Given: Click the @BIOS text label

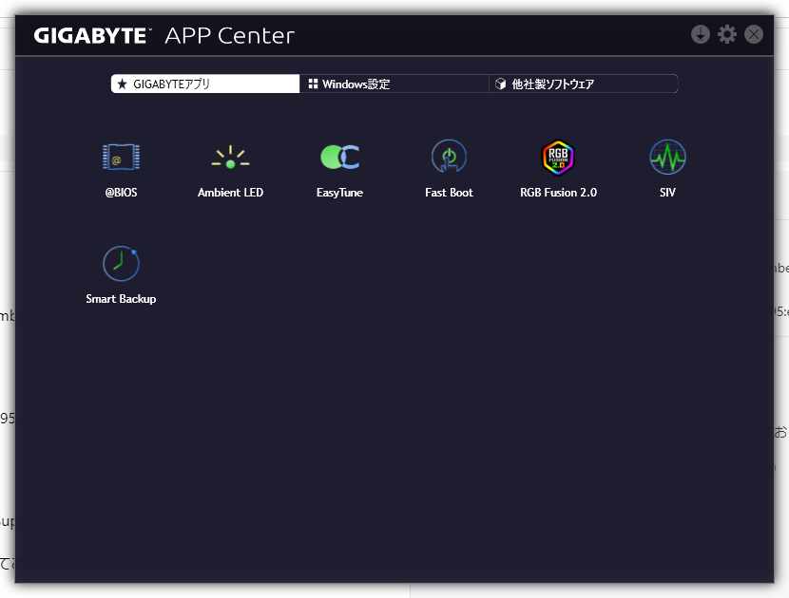Looking at the screenshot, I should click(121, 193).
